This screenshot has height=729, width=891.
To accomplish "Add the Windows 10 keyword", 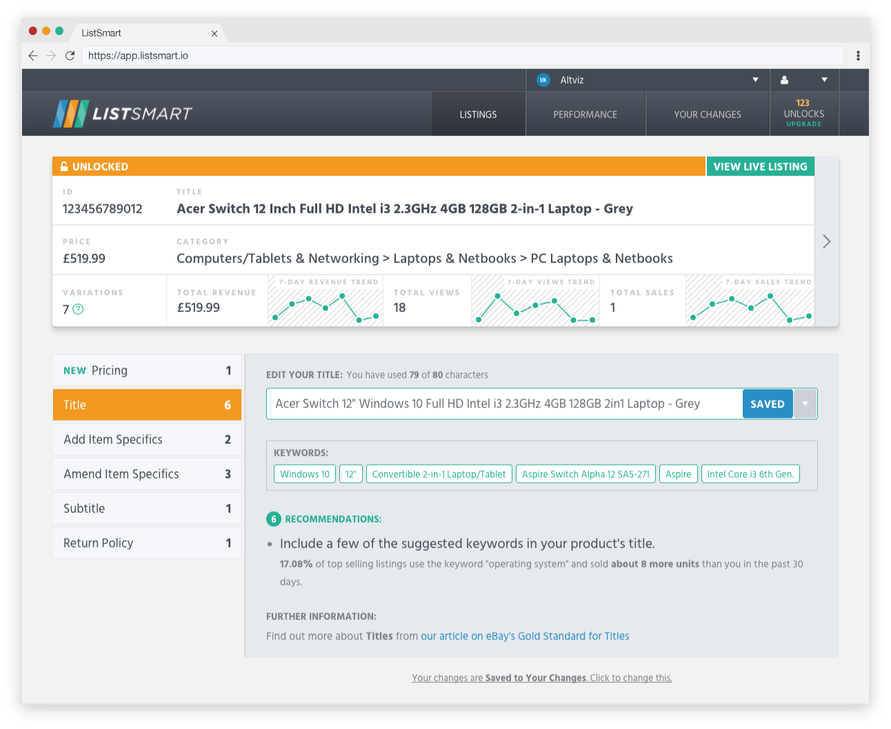I will 305,474.
